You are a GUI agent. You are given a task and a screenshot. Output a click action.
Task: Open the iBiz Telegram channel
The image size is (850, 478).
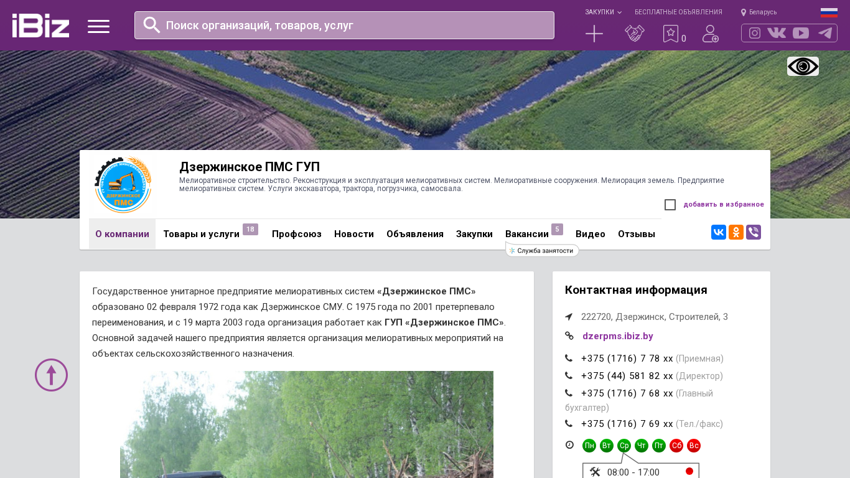click(x=825, y=33)
